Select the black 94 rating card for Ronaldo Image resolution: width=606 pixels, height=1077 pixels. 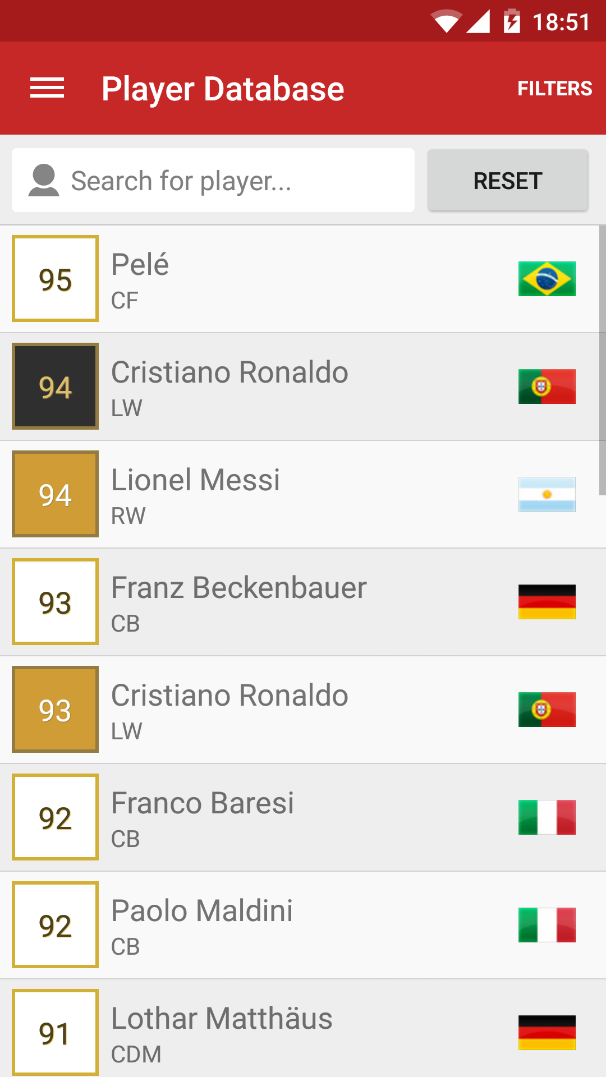click(55, 386)
